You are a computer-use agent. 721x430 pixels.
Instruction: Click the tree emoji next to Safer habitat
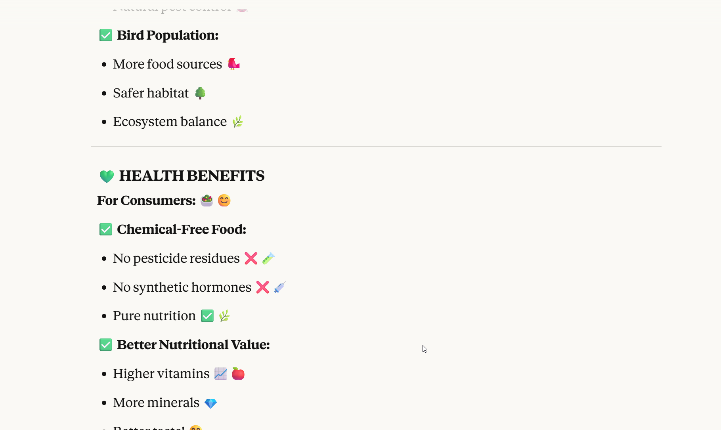point(200,93)
